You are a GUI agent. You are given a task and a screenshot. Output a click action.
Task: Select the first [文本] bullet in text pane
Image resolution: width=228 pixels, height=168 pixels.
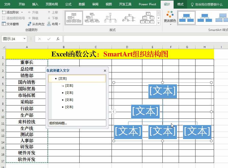(x=63, y=79)
